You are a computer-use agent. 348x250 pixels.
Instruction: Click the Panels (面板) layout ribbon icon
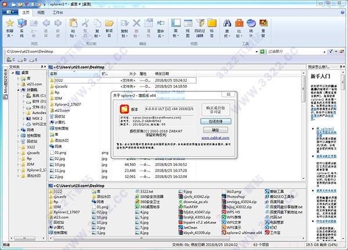pos(176,28)
